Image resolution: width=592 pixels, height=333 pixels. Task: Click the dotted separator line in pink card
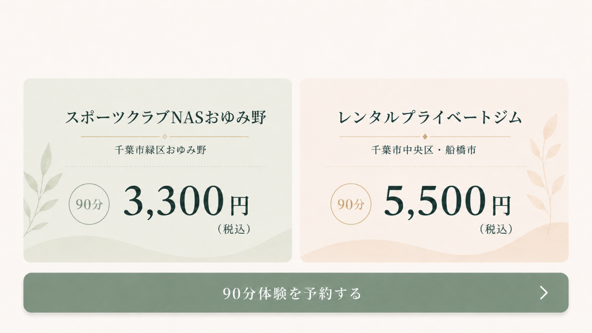[425, 166]
